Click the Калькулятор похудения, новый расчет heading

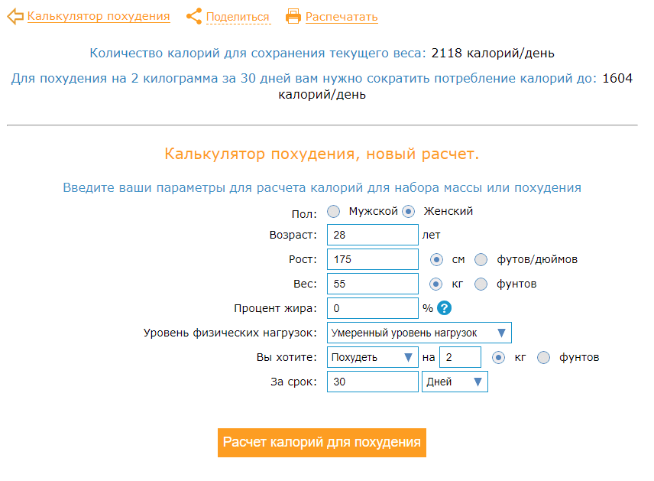(322, 154)
